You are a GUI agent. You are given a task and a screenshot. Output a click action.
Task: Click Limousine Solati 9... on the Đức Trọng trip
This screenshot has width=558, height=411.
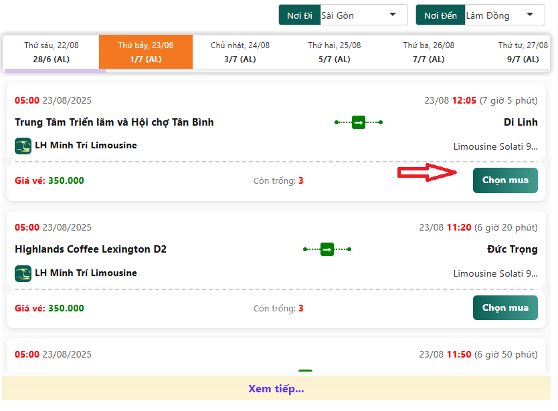[x=495, y=273]
